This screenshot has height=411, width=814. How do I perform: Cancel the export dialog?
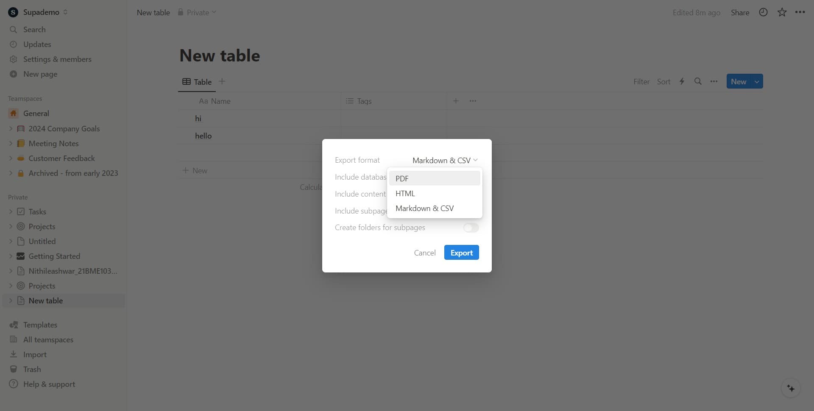click(x=424, y=252)
